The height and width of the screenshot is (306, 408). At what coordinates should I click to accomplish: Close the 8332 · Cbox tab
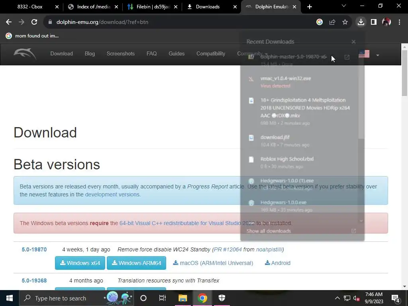[x=57, y=7]
